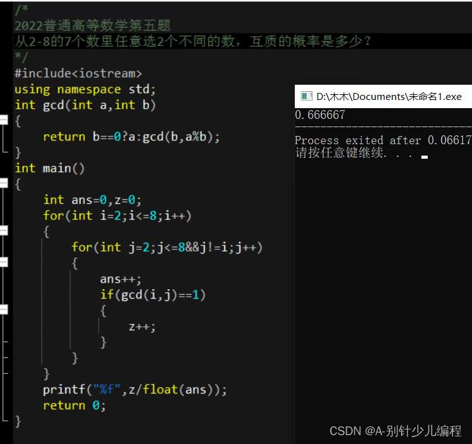Click the 'int main()' line
The width and height of the screenshot is (472, 444).
(50, 168)
